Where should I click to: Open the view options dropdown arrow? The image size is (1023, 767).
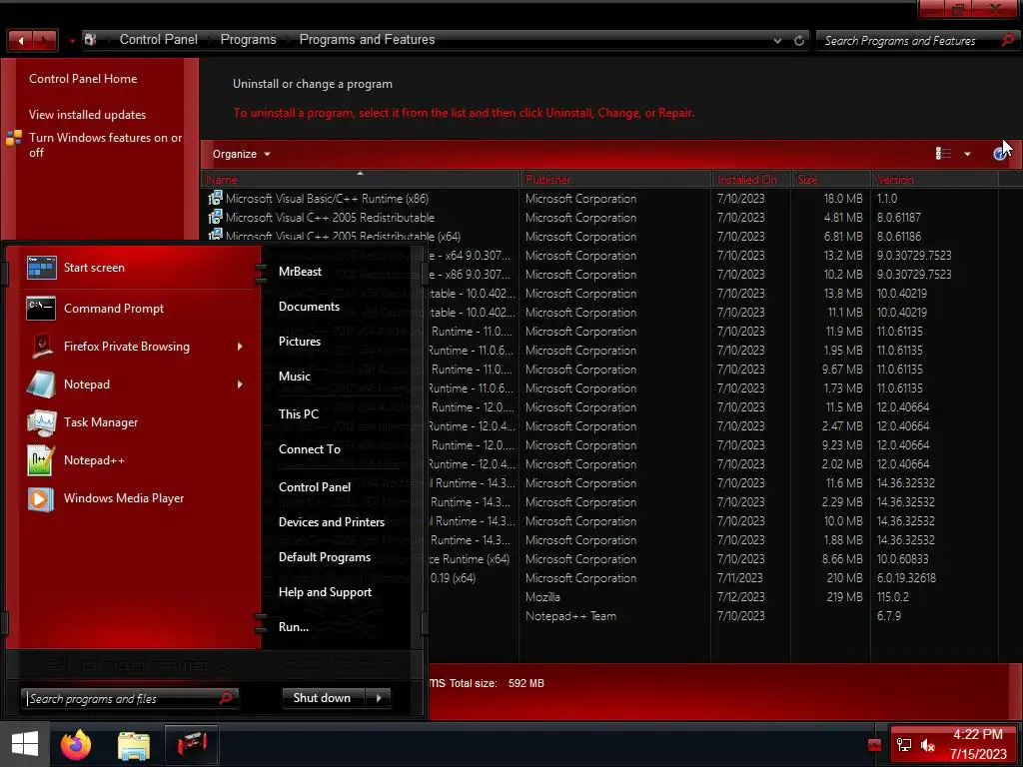click(967, 154)
